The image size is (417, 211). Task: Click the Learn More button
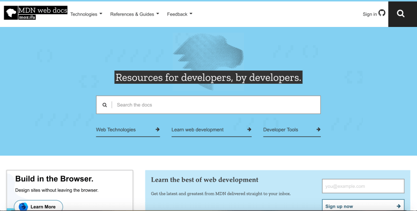pyautogui.click(x=38, y=206)
